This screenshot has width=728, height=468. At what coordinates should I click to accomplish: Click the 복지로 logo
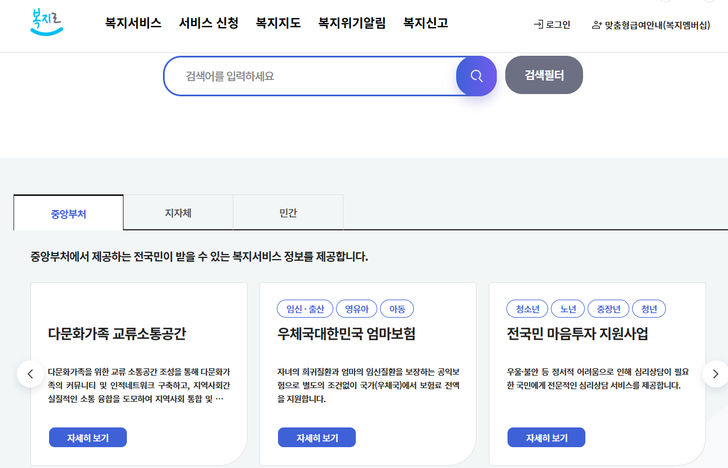47,23
